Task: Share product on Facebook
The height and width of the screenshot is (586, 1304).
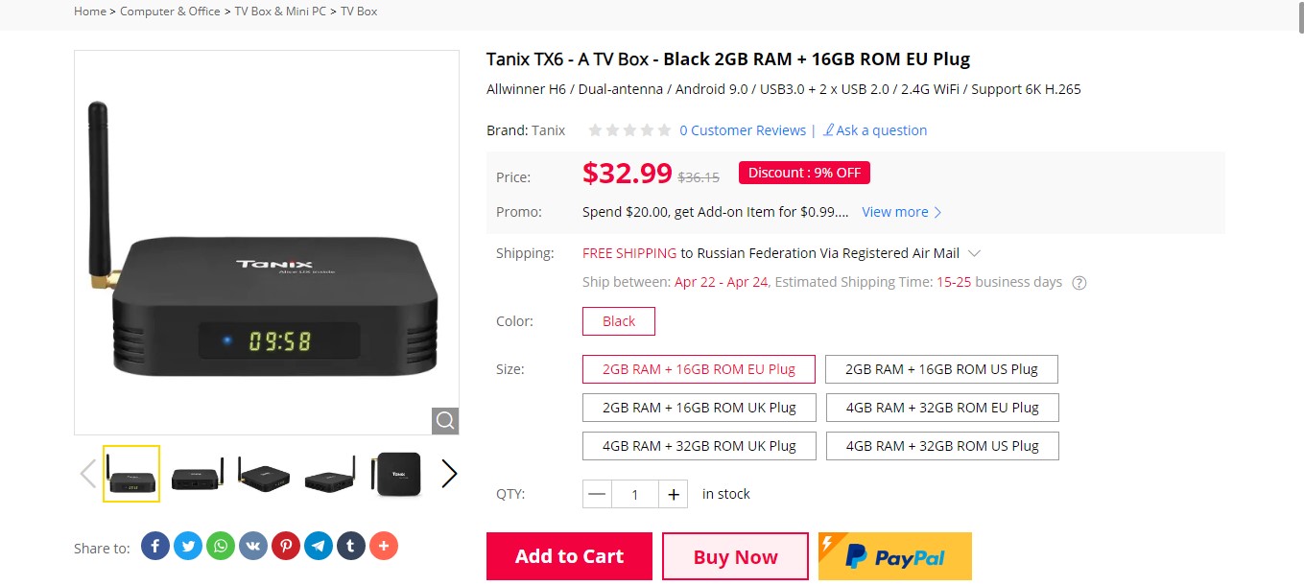Action: [x=155, y=546]
